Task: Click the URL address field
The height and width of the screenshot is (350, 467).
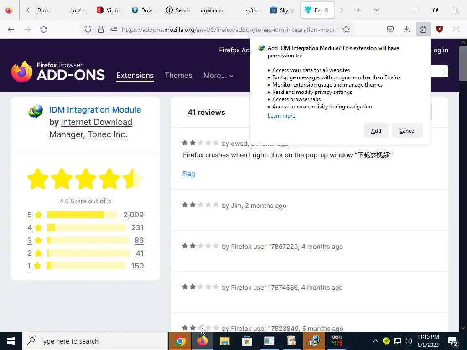Action: [229, 30]
